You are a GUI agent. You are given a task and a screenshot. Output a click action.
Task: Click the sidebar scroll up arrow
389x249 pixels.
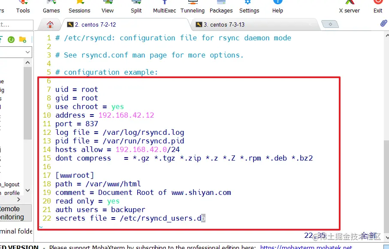[28, 63]
